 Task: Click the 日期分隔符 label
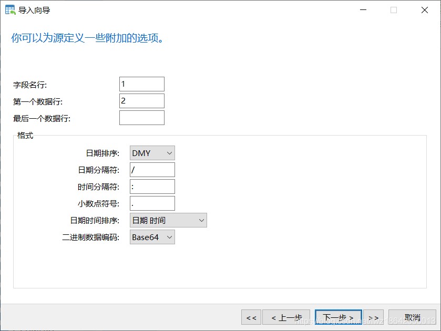pos(99,170)
